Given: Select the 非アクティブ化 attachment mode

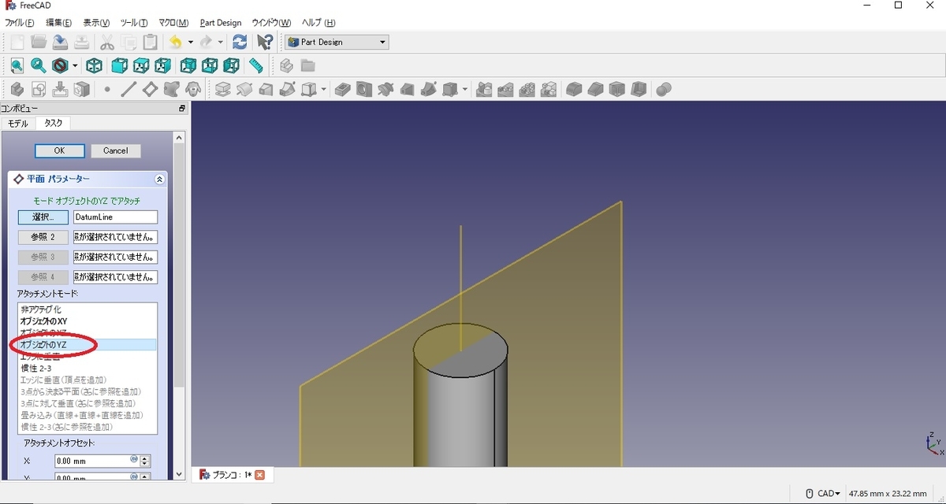Looking at the screenshot, I should pyautogui.click(x=87, y=309).
